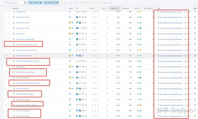Expand the 'wig length' row chevron
198x119 pixels.
coord(6,34)
